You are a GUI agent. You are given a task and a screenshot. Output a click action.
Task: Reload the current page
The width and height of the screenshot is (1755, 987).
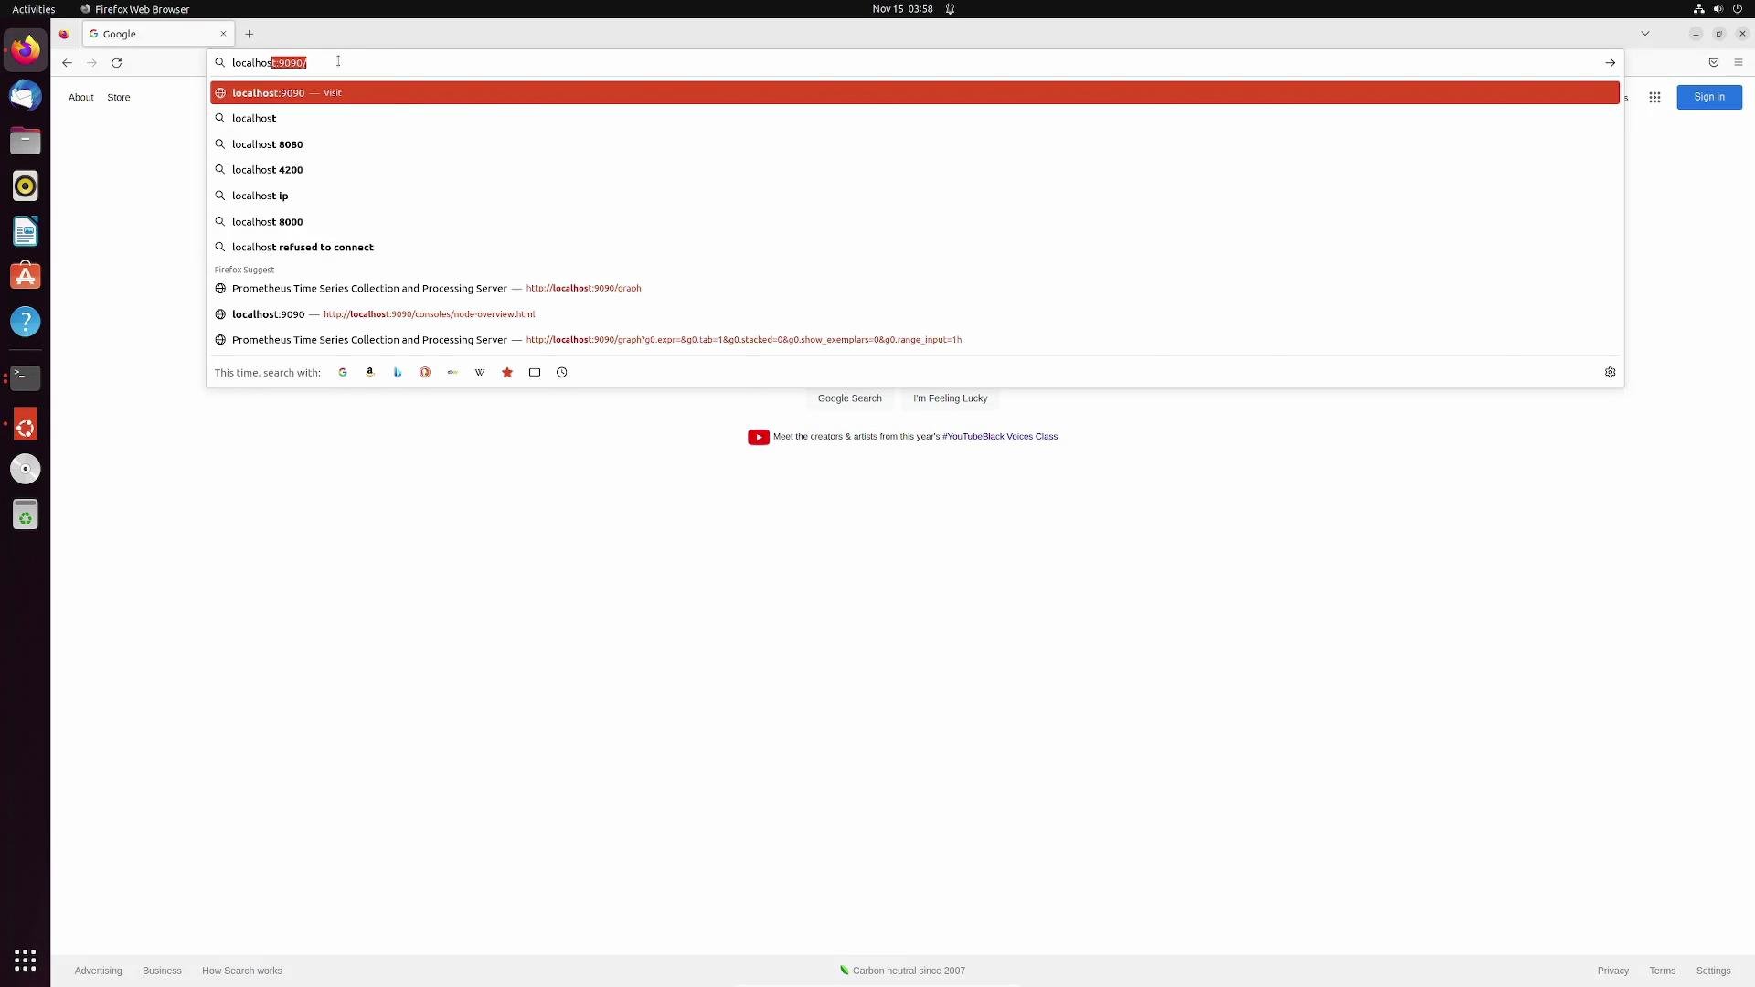(116, 63)
